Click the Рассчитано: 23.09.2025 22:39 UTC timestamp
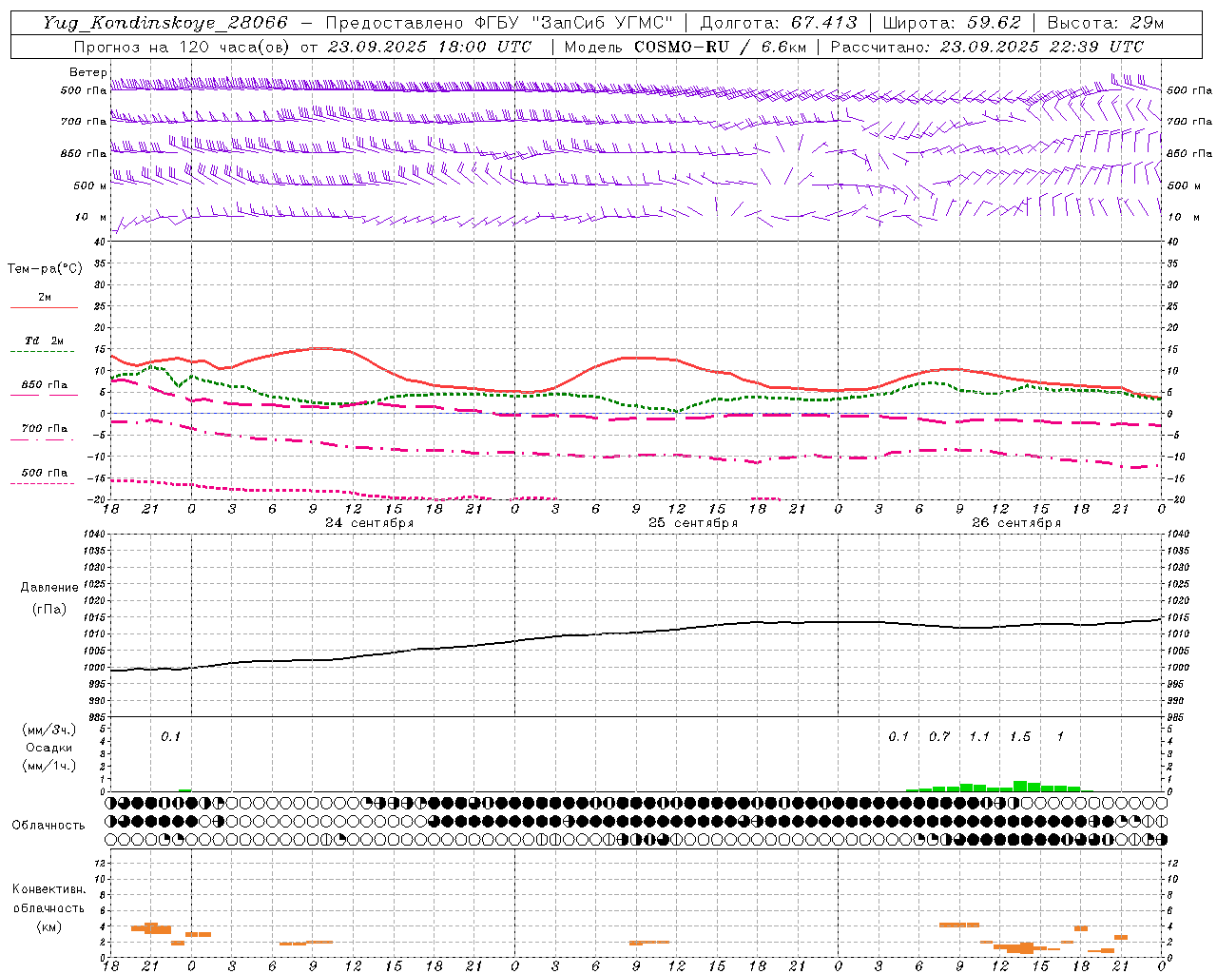Viewport: 1217px width, 974px height. [987, 47]
